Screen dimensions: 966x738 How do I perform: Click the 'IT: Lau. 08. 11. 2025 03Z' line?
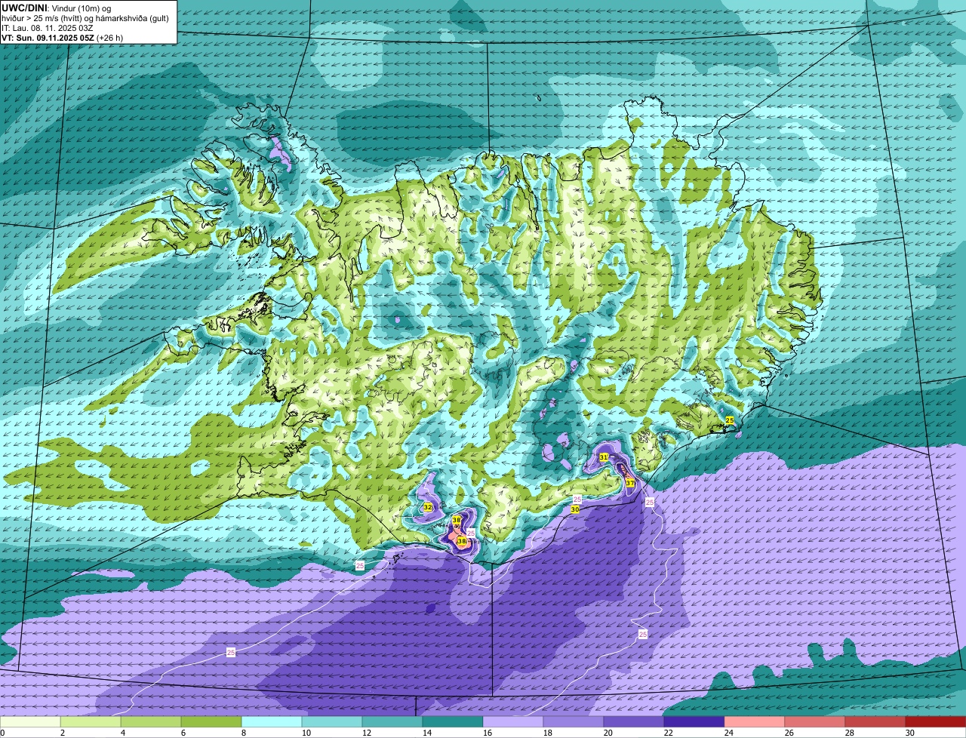click(x=48, y=27)
